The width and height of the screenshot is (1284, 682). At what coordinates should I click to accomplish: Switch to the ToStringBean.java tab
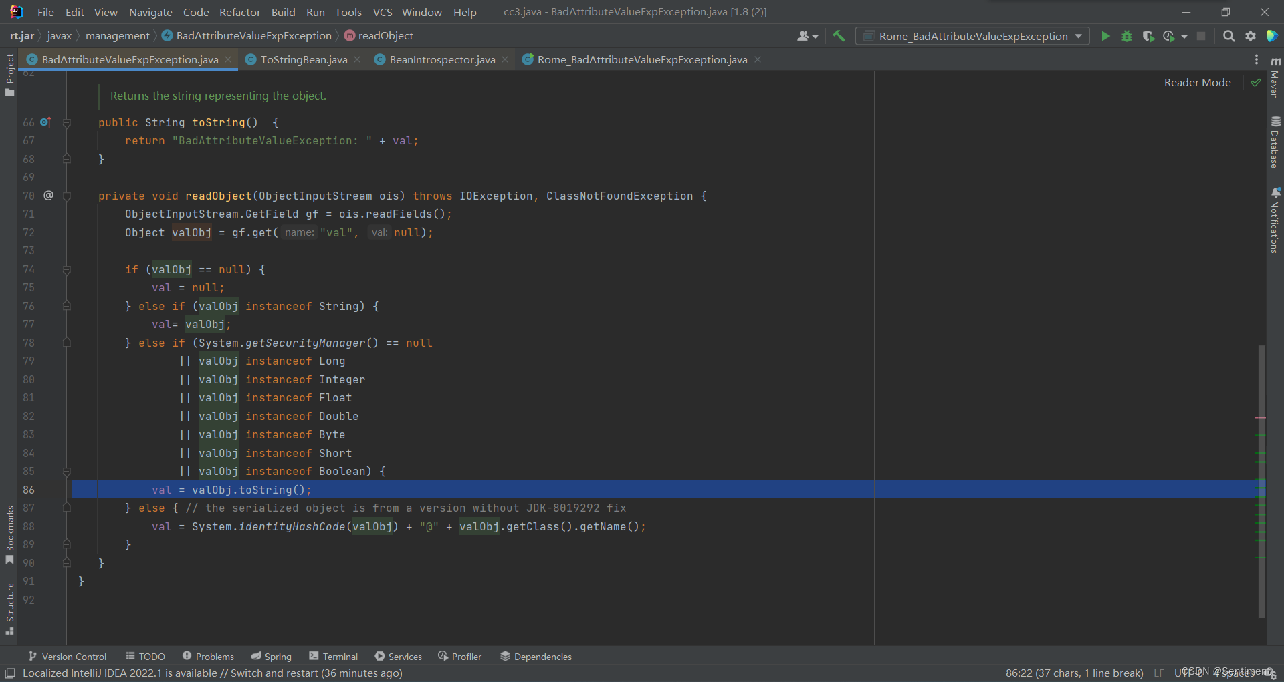tap(304, 59)
